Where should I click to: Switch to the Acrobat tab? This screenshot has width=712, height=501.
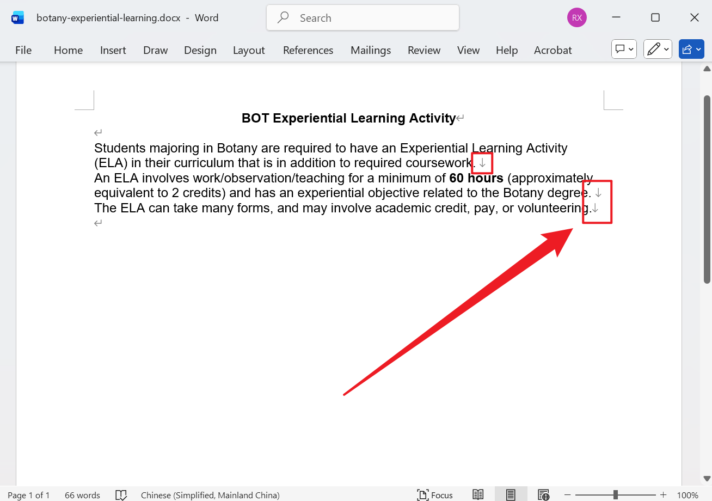[x=553, y=50]
